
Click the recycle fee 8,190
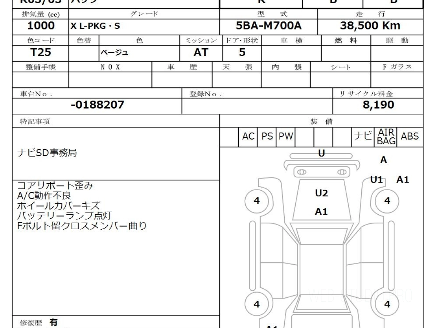(379, 105)
